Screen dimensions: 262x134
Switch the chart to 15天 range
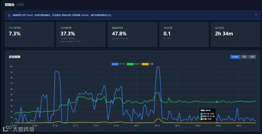252,57
